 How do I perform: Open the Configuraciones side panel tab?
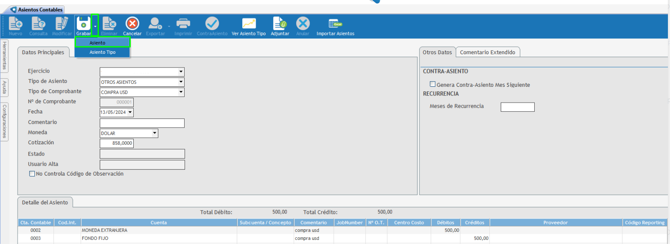point(4,122)
